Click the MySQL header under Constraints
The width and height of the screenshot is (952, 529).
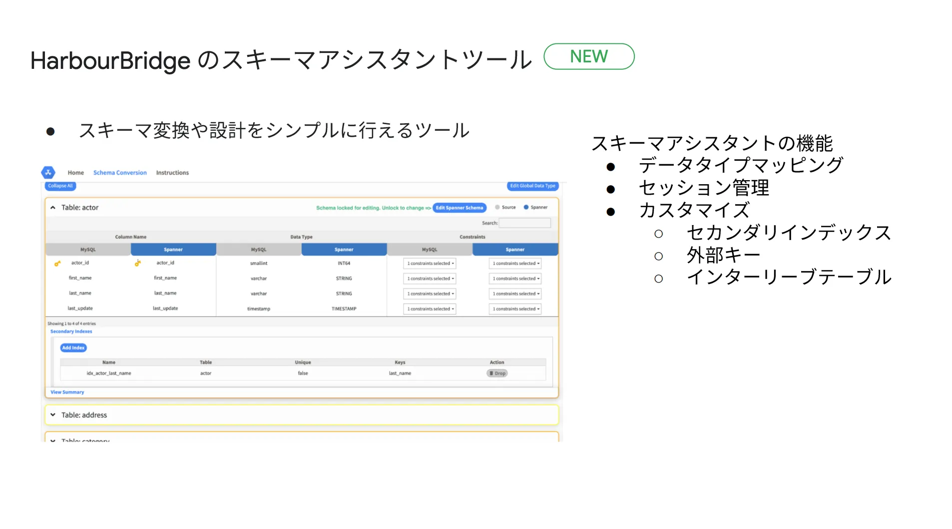(430, 250)
